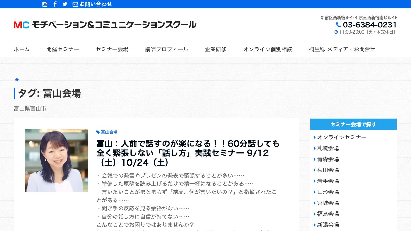Select 札幌会場 in the sidebar list

click(x=328, y=148)
